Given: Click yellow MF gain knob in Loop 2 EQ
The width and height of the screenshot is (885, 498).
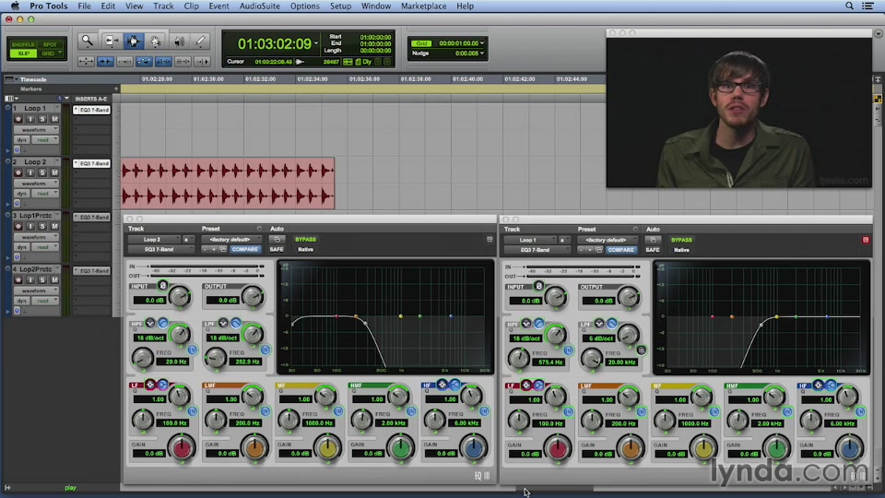Looking at the screenshot, I should [x=327, y=448].
